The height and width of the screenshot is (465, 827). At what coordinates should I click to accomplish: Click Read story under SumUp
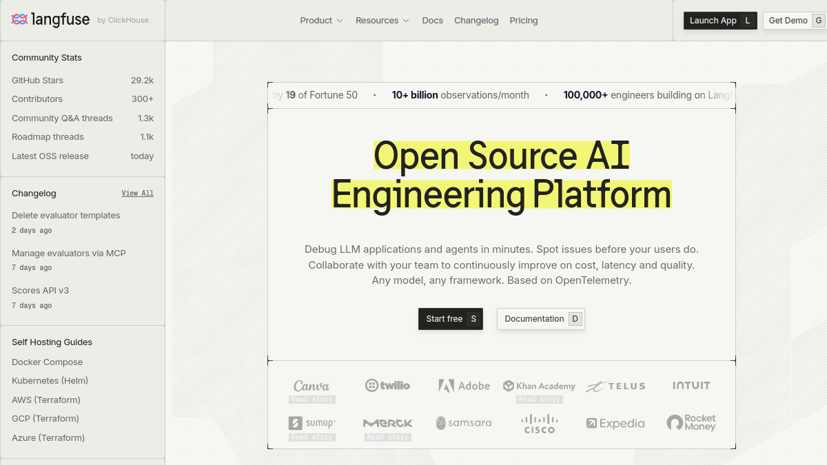coord(312,437)
